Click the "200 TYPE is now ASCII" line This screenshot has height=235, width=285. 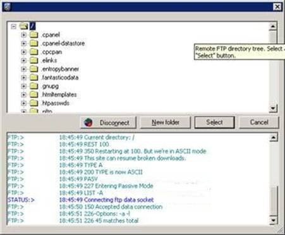click(100, 172)
